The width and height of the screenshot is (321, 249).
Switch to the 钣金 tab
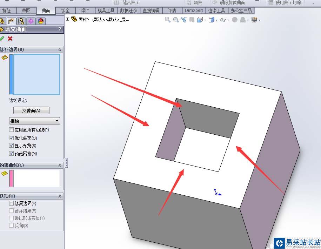click(66, 11)
